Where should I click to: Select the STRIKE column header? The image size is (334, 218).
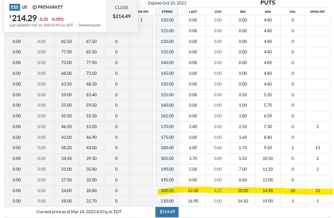167,11
